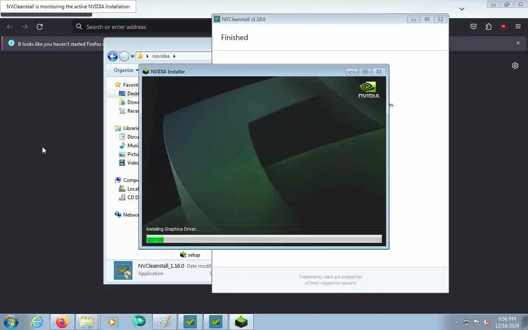This screenshot has width=528, height=330.
Task: Dismiss the Firefox notification bar
Action: [x=518, y=43]
